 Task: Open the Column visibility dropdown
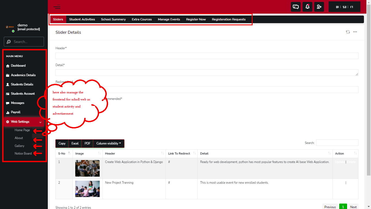click(x=109, y=143)
